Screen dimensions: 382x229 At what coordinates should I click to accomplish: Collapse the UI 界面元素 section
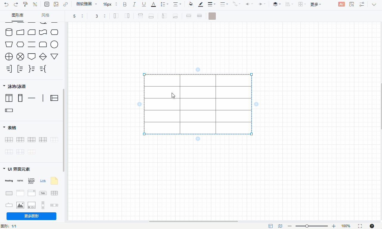click(x=4, y=169)
